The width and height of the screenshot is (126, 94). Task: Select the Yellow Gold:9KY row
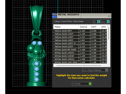point(80,31)
